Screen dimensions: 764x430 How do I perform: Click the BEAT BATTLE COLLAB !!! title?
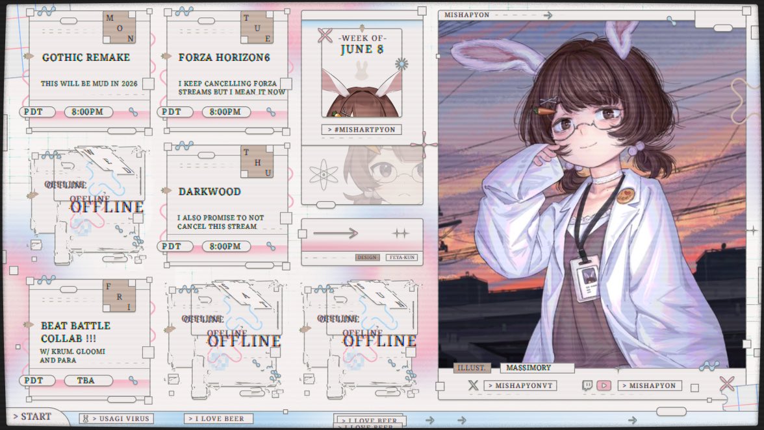(75, 332)
